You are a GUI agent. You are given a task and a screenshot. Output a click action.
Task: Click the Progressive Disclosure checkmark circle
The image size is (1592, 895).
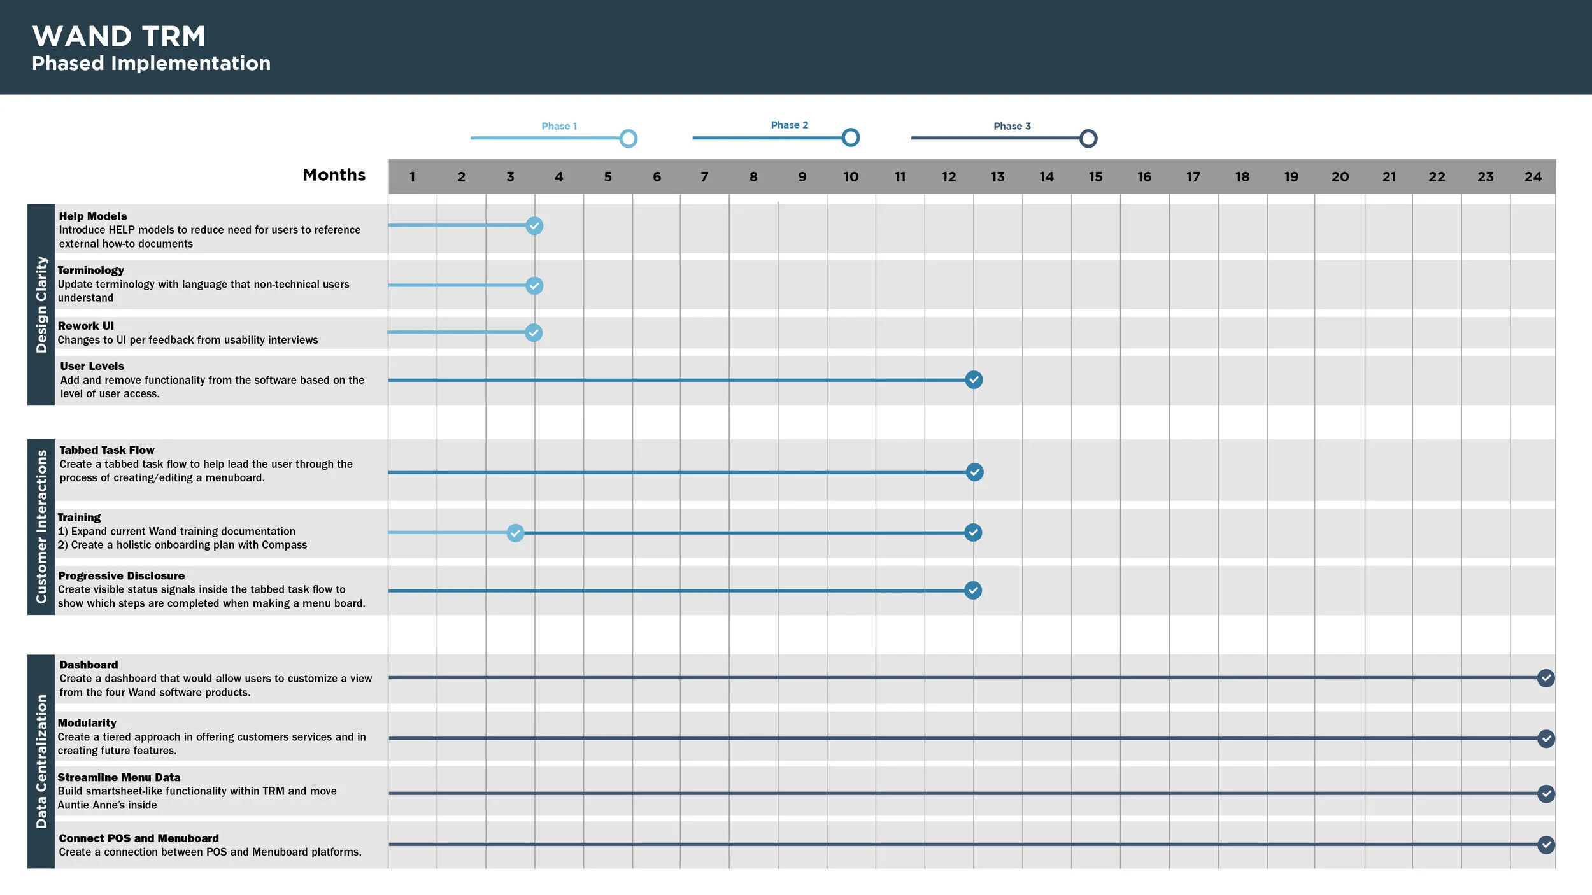972,590
